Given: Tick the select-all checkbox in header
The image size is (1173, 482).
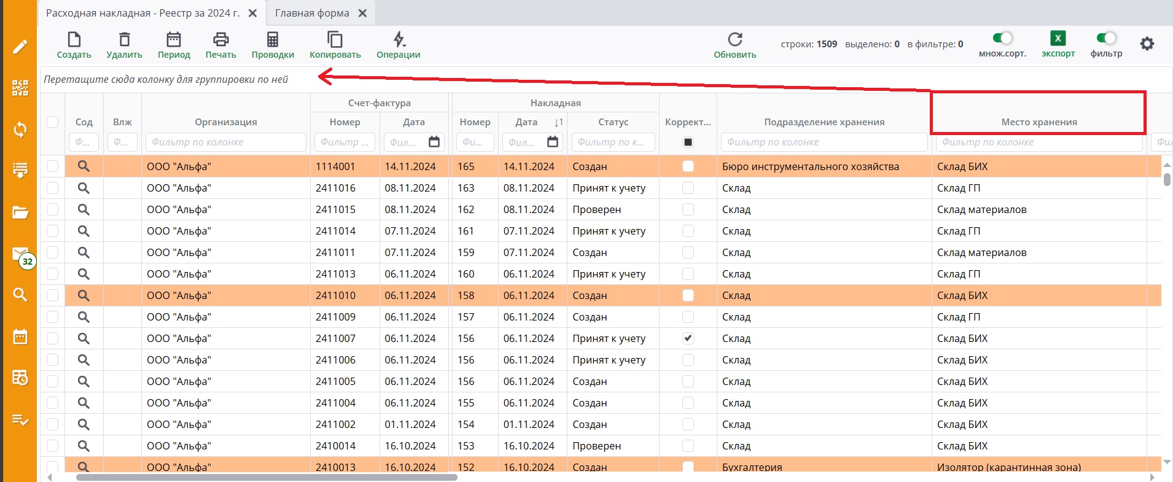Looking at the screenshot, I should (53, 122).
